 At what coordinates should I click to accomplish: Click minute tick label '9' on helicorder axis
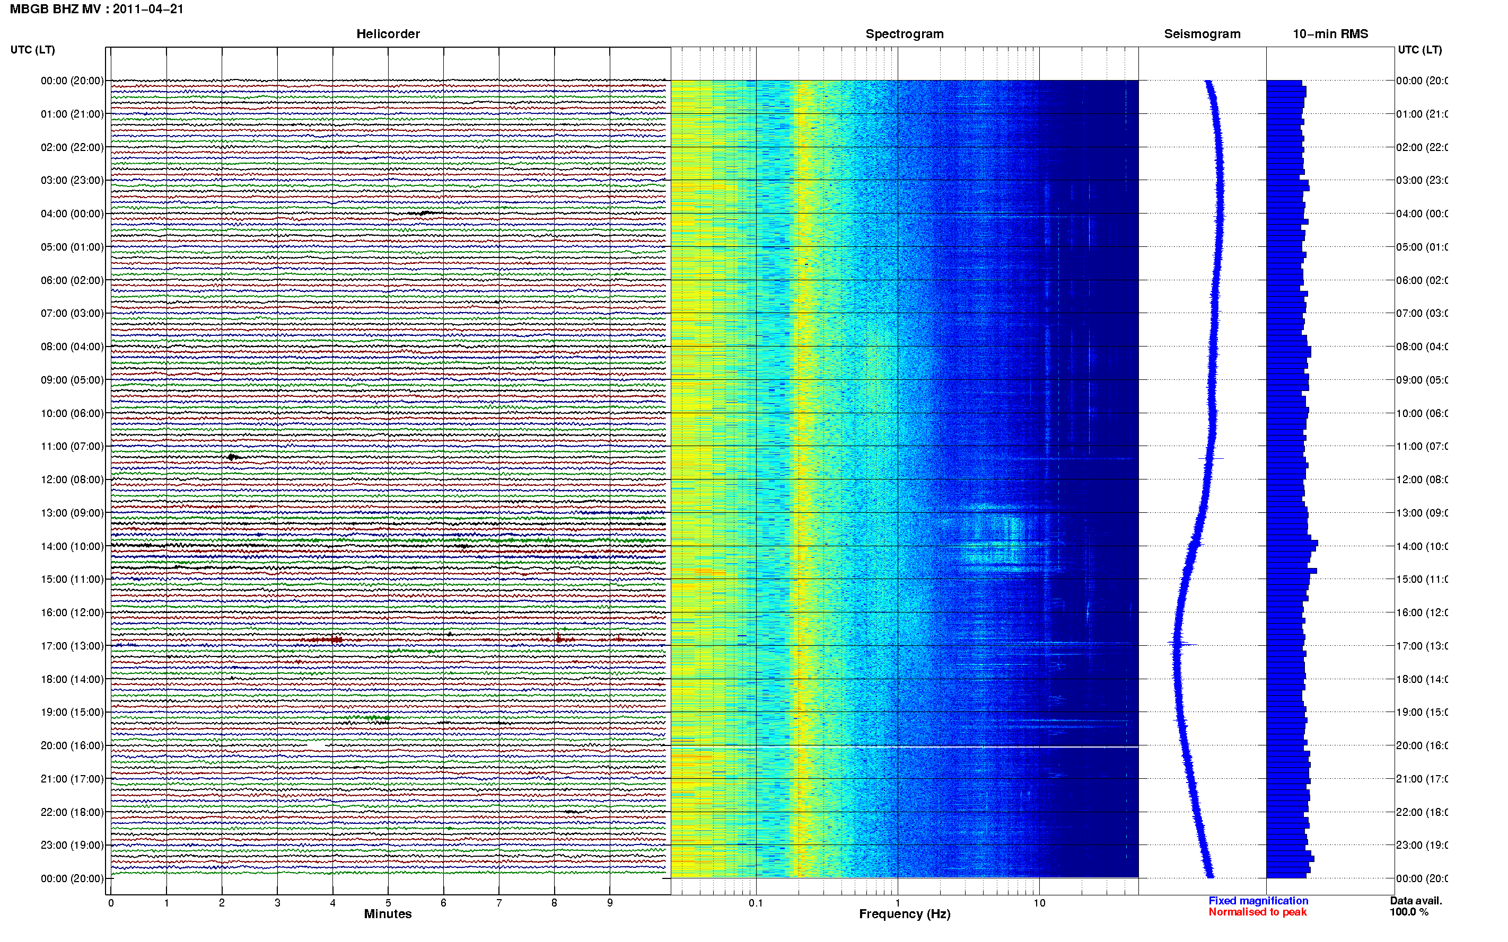[x=610, y=903]
